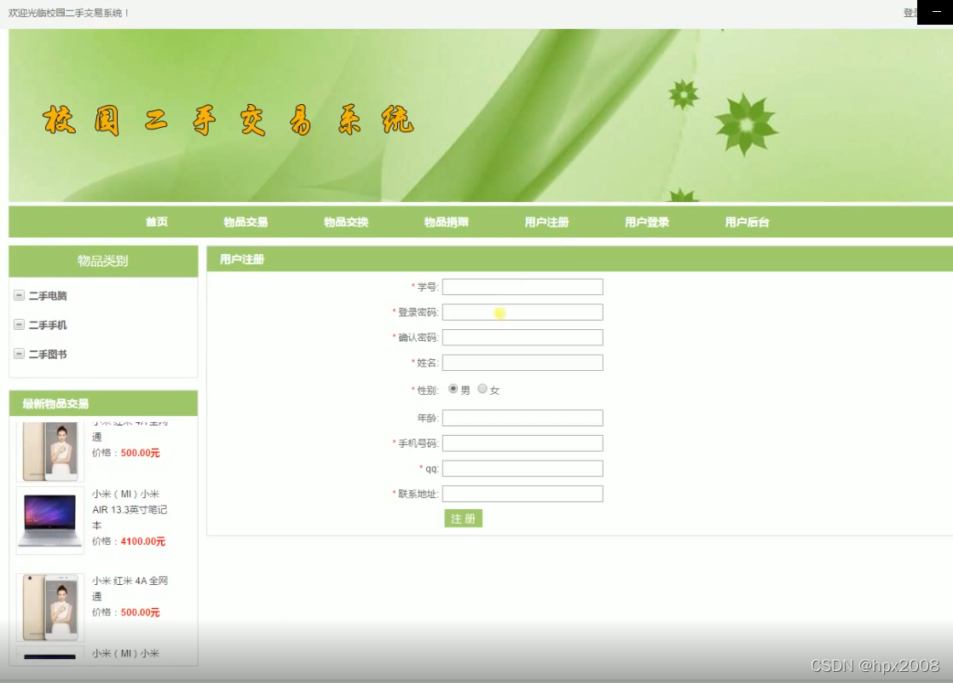
Task: Focus the 学号 input field
Action: pos(523,287)
